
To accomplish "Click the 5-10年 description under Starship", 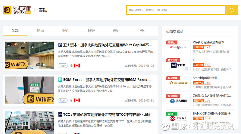I will pos(213,87).
